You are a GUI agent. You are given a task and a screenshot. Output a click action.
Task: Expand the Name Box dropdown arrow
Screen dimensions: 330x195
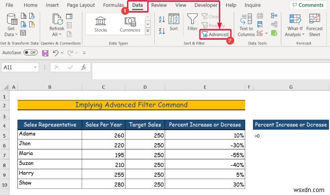(x=35, y=67)
